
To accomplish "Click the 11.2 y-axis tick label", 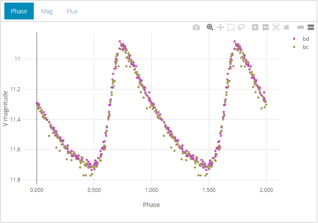I will pos(16,89).
